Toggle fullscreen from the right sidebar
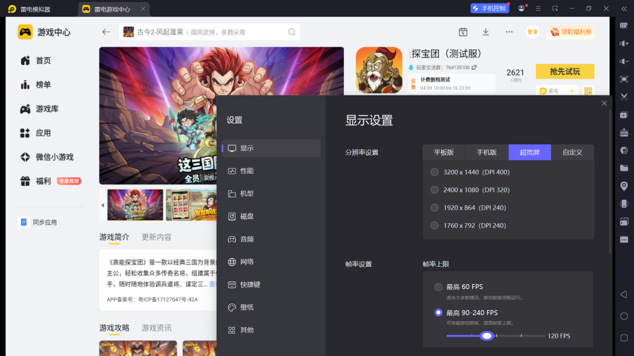Screen dimensions: 634x356 623,79
